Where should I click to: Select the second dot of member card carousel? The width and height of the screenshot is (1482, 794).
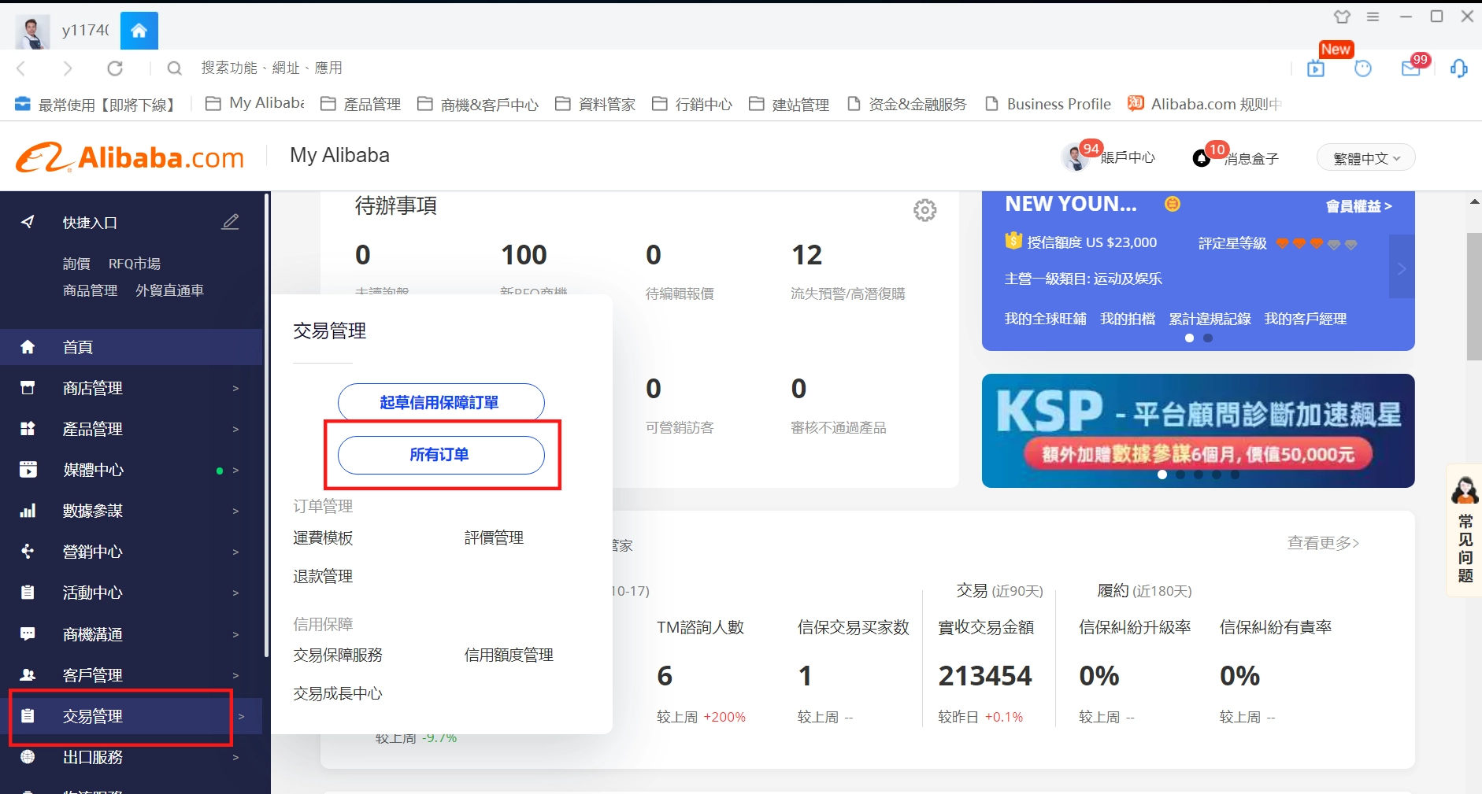1208,338
